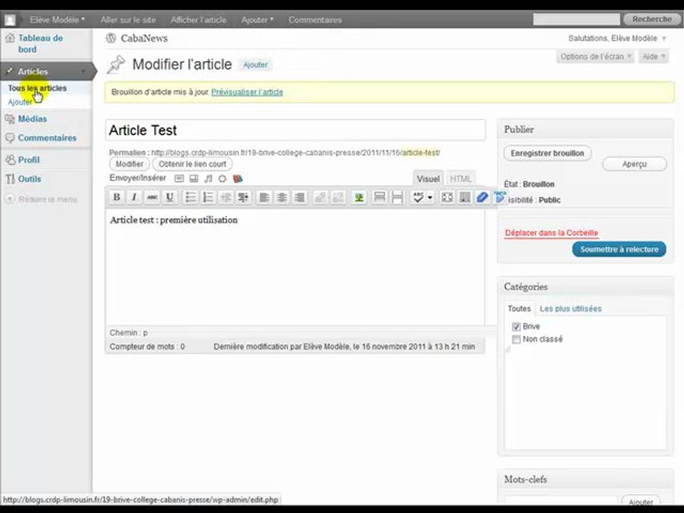Click the colorful insert icon after media
Viewport: 684px width, 513px height.
click(238, 178)
